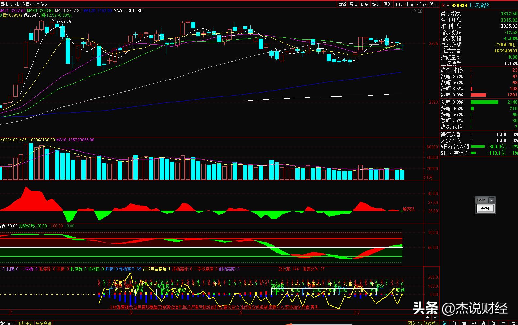
Task: Click the 跌幅 0-3% green bar
Action: pyautogui.click(x=484, y=102)
